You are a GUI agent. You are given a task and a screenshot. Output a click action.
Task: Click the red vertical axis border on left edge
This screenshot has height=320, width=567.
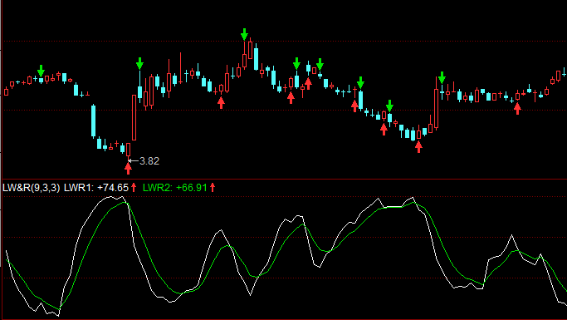2,160
